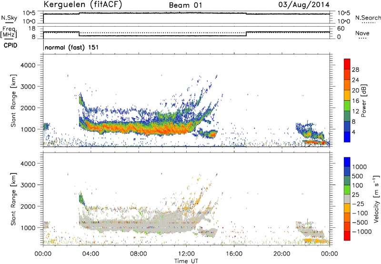The height and width of the screenshot is (264, 381).
Task: Click the '16:00' time axis tick label
Action: [234, 254]
